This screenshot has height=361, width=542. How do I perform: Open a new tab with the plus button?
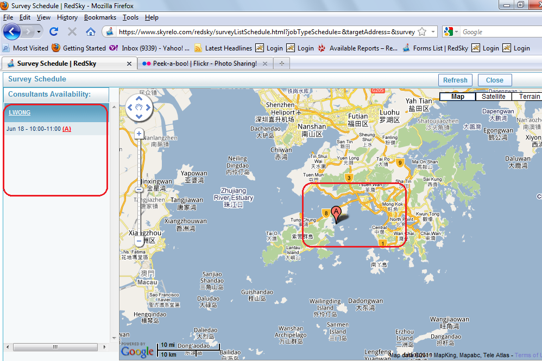tap(282, 64)
